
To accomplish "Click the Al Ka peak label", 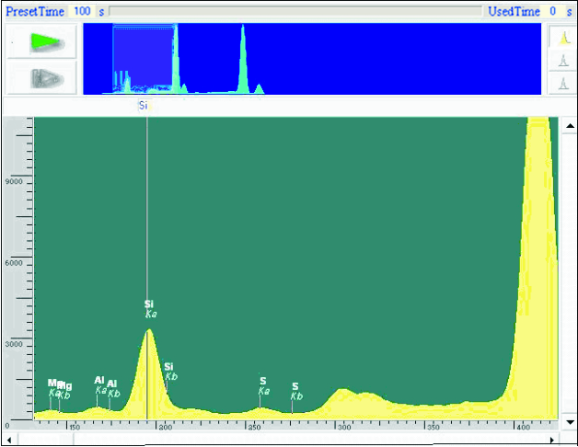I will pos(100,384).
